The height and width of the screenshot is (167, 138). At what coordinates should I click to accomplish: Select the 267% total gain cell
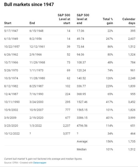(x=109, y=39)
